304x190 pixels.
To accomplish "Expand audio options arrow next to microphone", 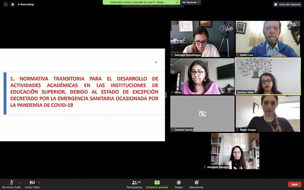I will tap(20, 182).
